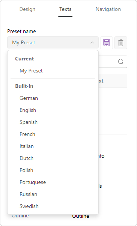Switch to the Design tab
This screenshot has height=226, width=137.
[x=27, y=9]
